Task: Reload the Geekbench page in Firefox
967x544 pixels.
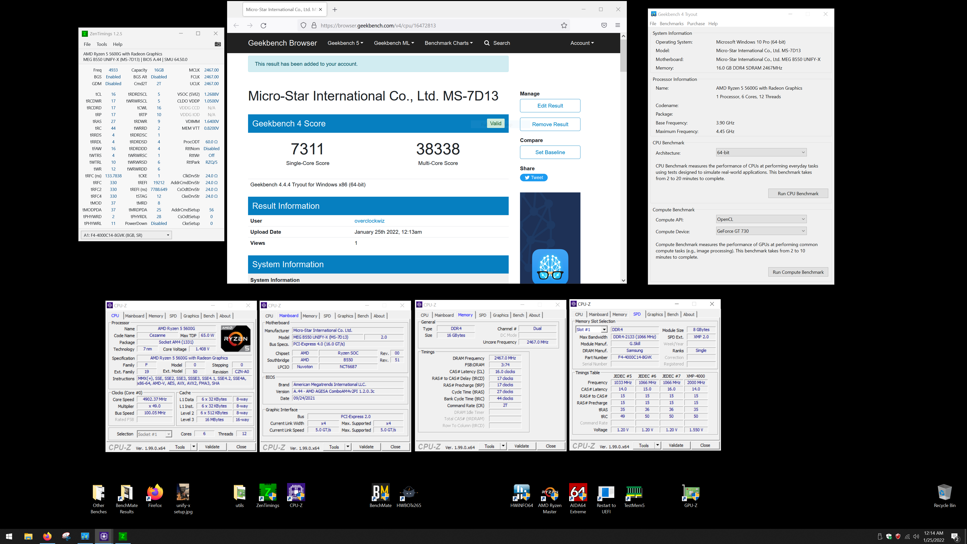Action: (263, 25)
